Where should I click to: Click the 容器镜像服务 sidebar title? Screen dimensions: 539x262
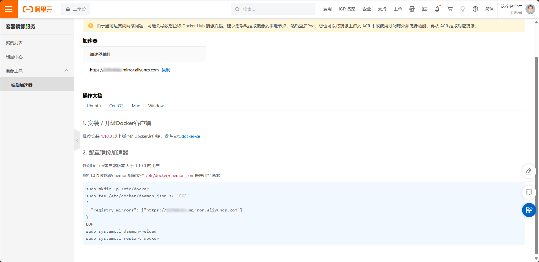(x=20, y=27)
